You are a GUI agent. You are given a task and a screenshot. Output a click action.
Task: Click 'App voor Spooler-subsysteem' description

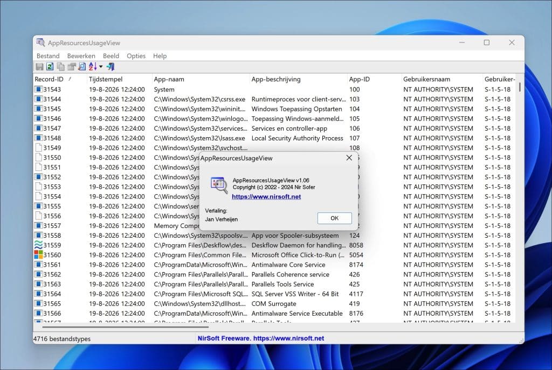pos(295,236)
